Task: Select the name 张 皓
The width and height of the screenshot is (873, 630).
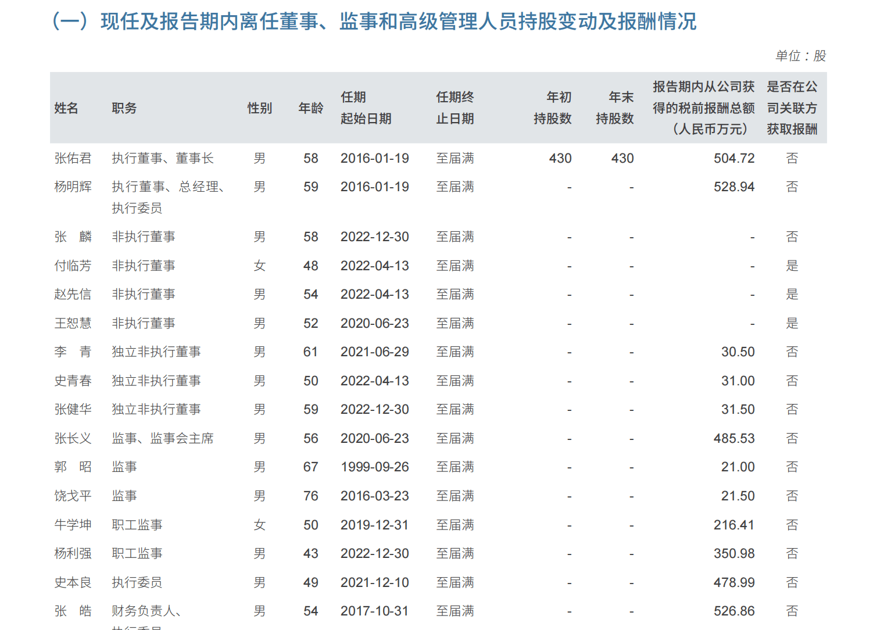Action: point(73,611)
